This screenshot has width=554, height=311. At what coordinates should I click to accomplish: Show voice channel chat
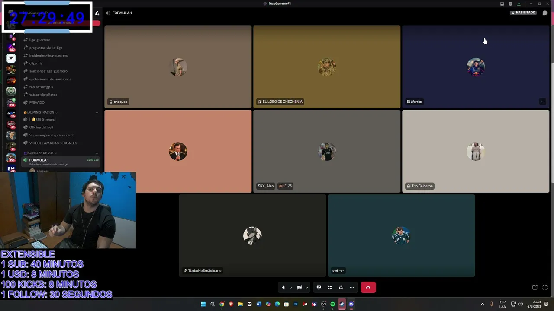545,13
